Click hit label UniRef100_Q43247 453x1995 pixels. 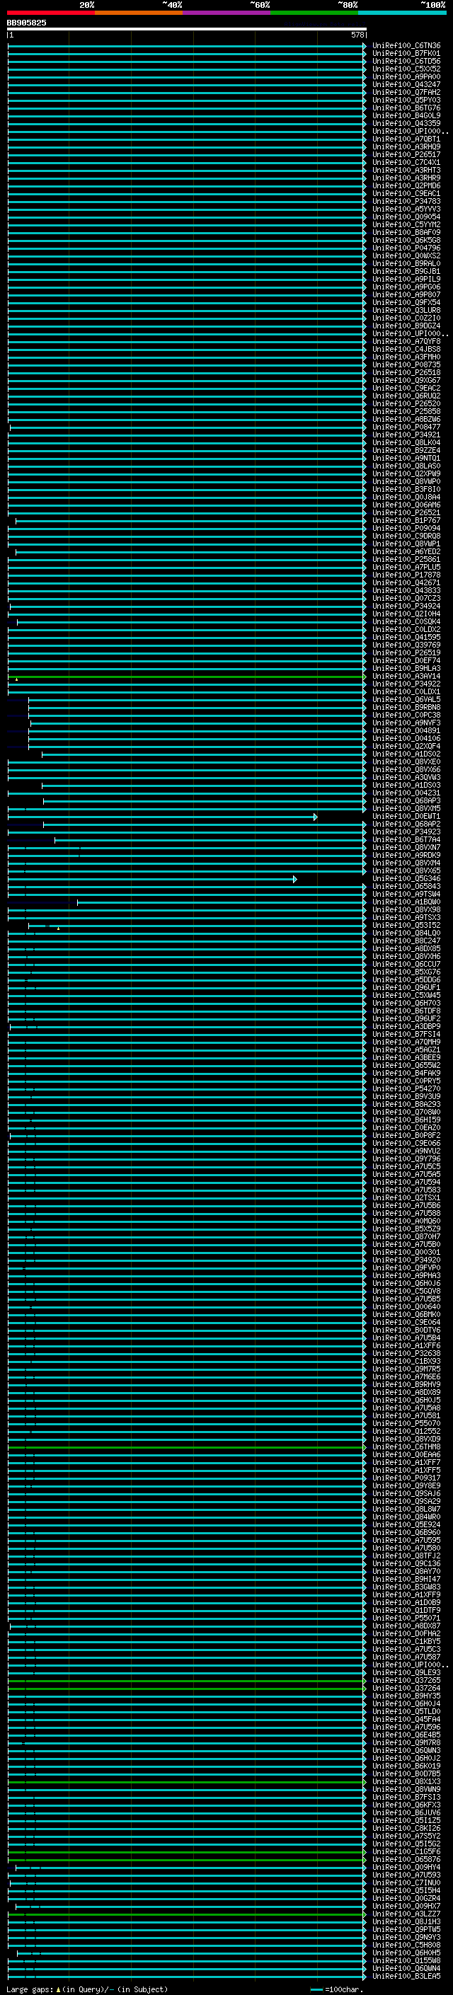(x=406, y=84)
